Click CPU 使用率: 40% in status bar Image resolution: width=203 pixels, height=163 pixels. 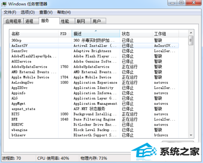click(x=53, y=158)
